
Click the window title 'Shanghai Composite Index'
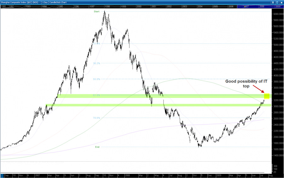pyautogui.click(x=14, y=2)
